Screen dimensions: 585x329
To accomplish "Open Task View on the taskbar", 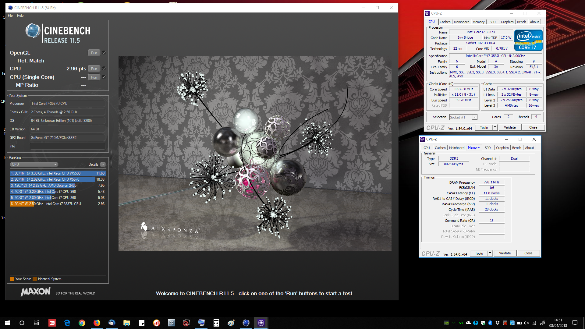I will pos(37,323).
